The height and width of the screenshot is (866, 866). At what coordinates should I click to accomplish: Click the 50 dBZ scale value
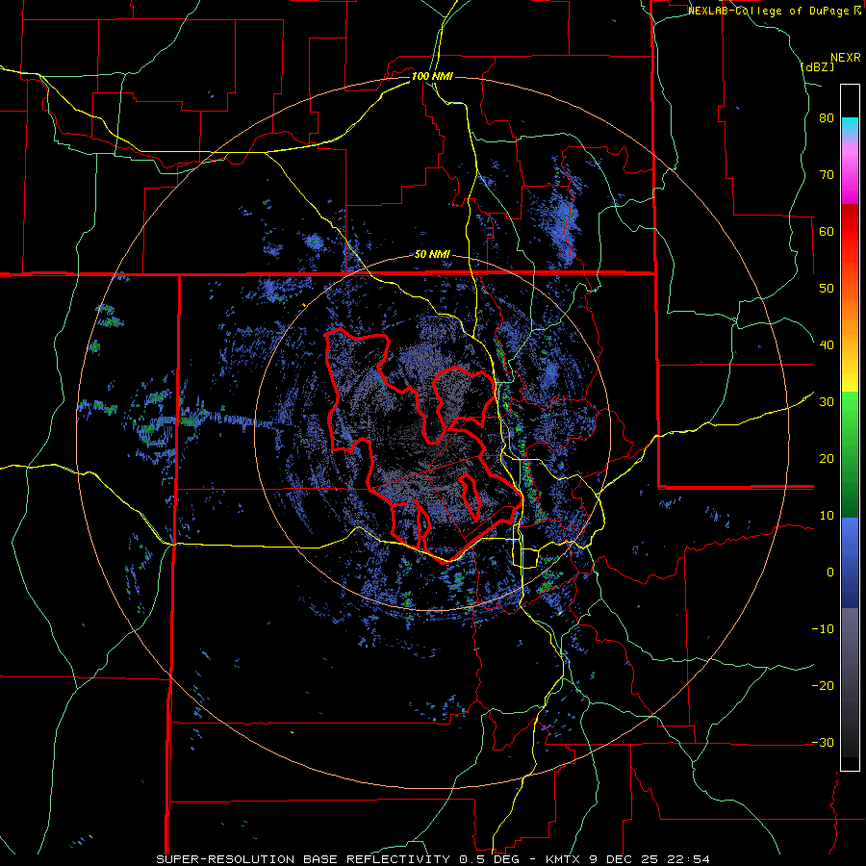pos(827,289)
